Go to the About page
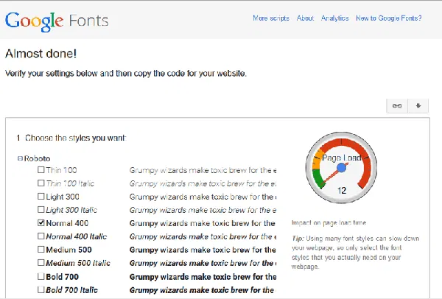 (306, 18)
